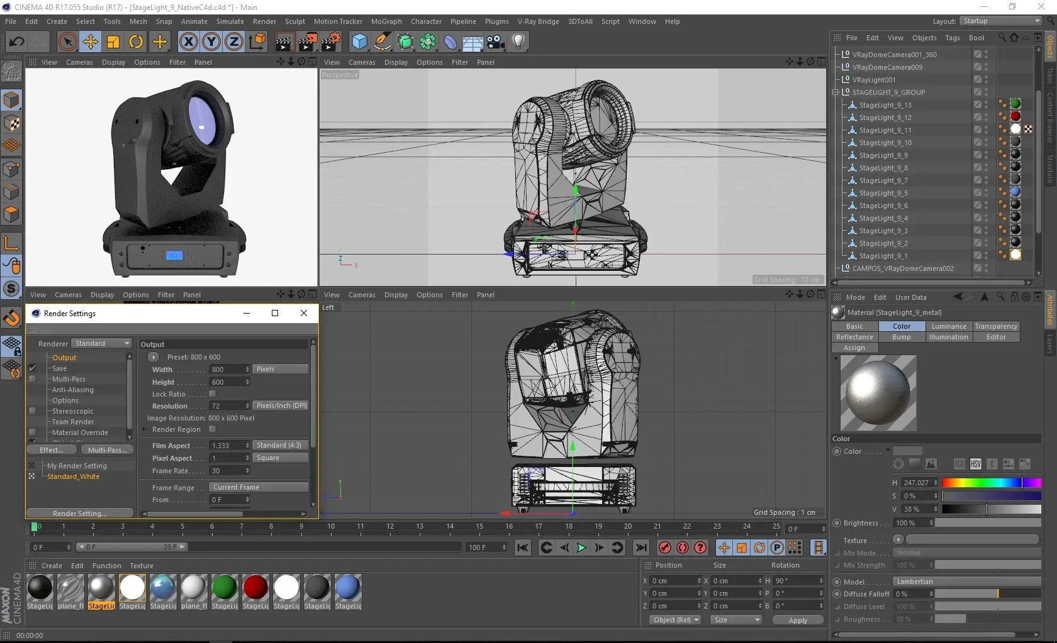1057x643 pixels.
Task: Activate the Rotate tool
Action: pyautogui.click(x=136, y=42)
